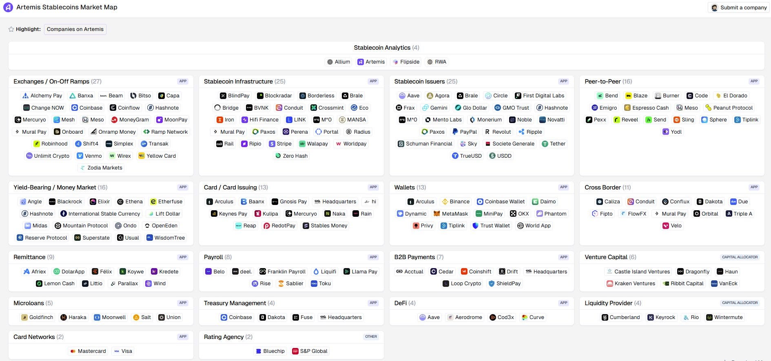
Task: Open the Trust Wallet chip
Action: coord(491,226)
